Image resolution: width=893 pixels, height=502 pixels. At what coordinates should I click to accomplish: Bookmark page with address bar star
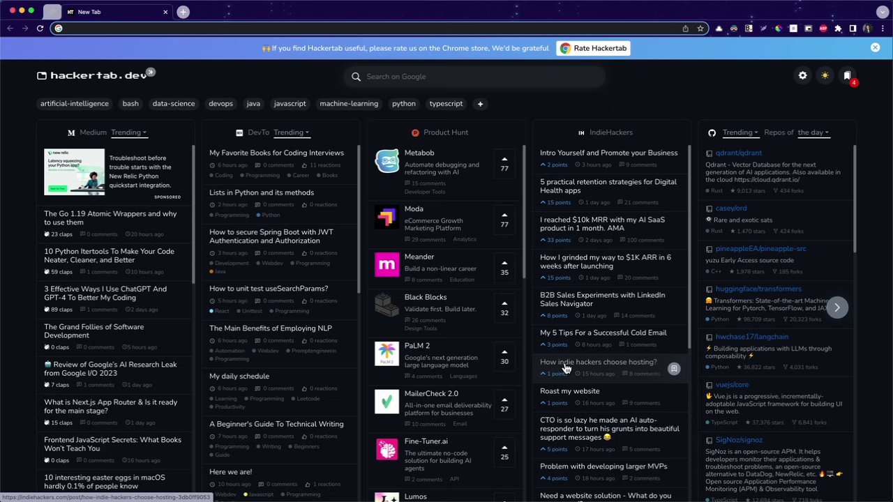click(700, 29)
